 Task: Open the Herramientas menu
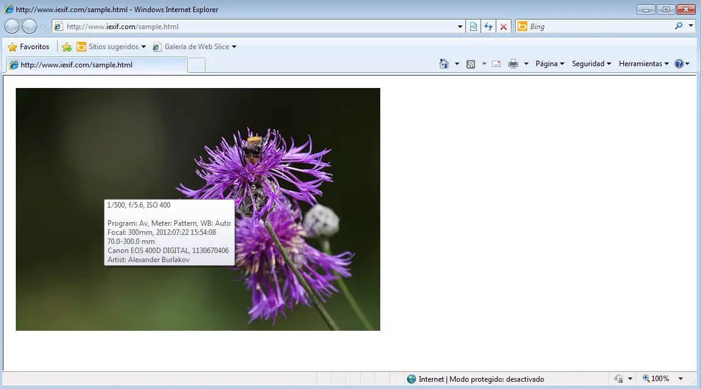click(644, 64)
